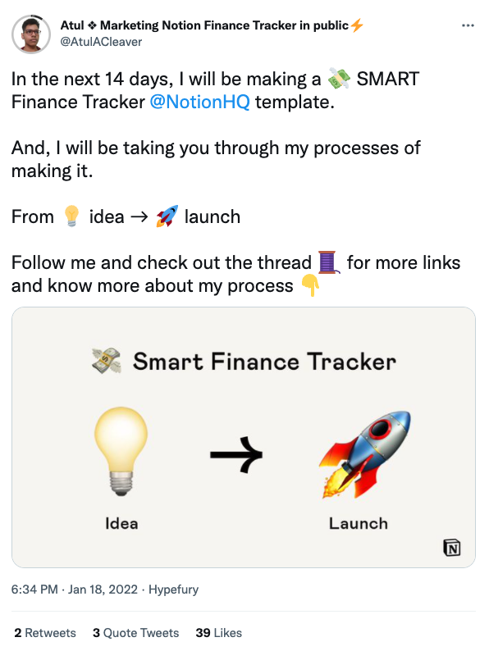Screen dimensions: 489x651
Task: Open the Smart Finance Tracker image
Action: (244, 437)
